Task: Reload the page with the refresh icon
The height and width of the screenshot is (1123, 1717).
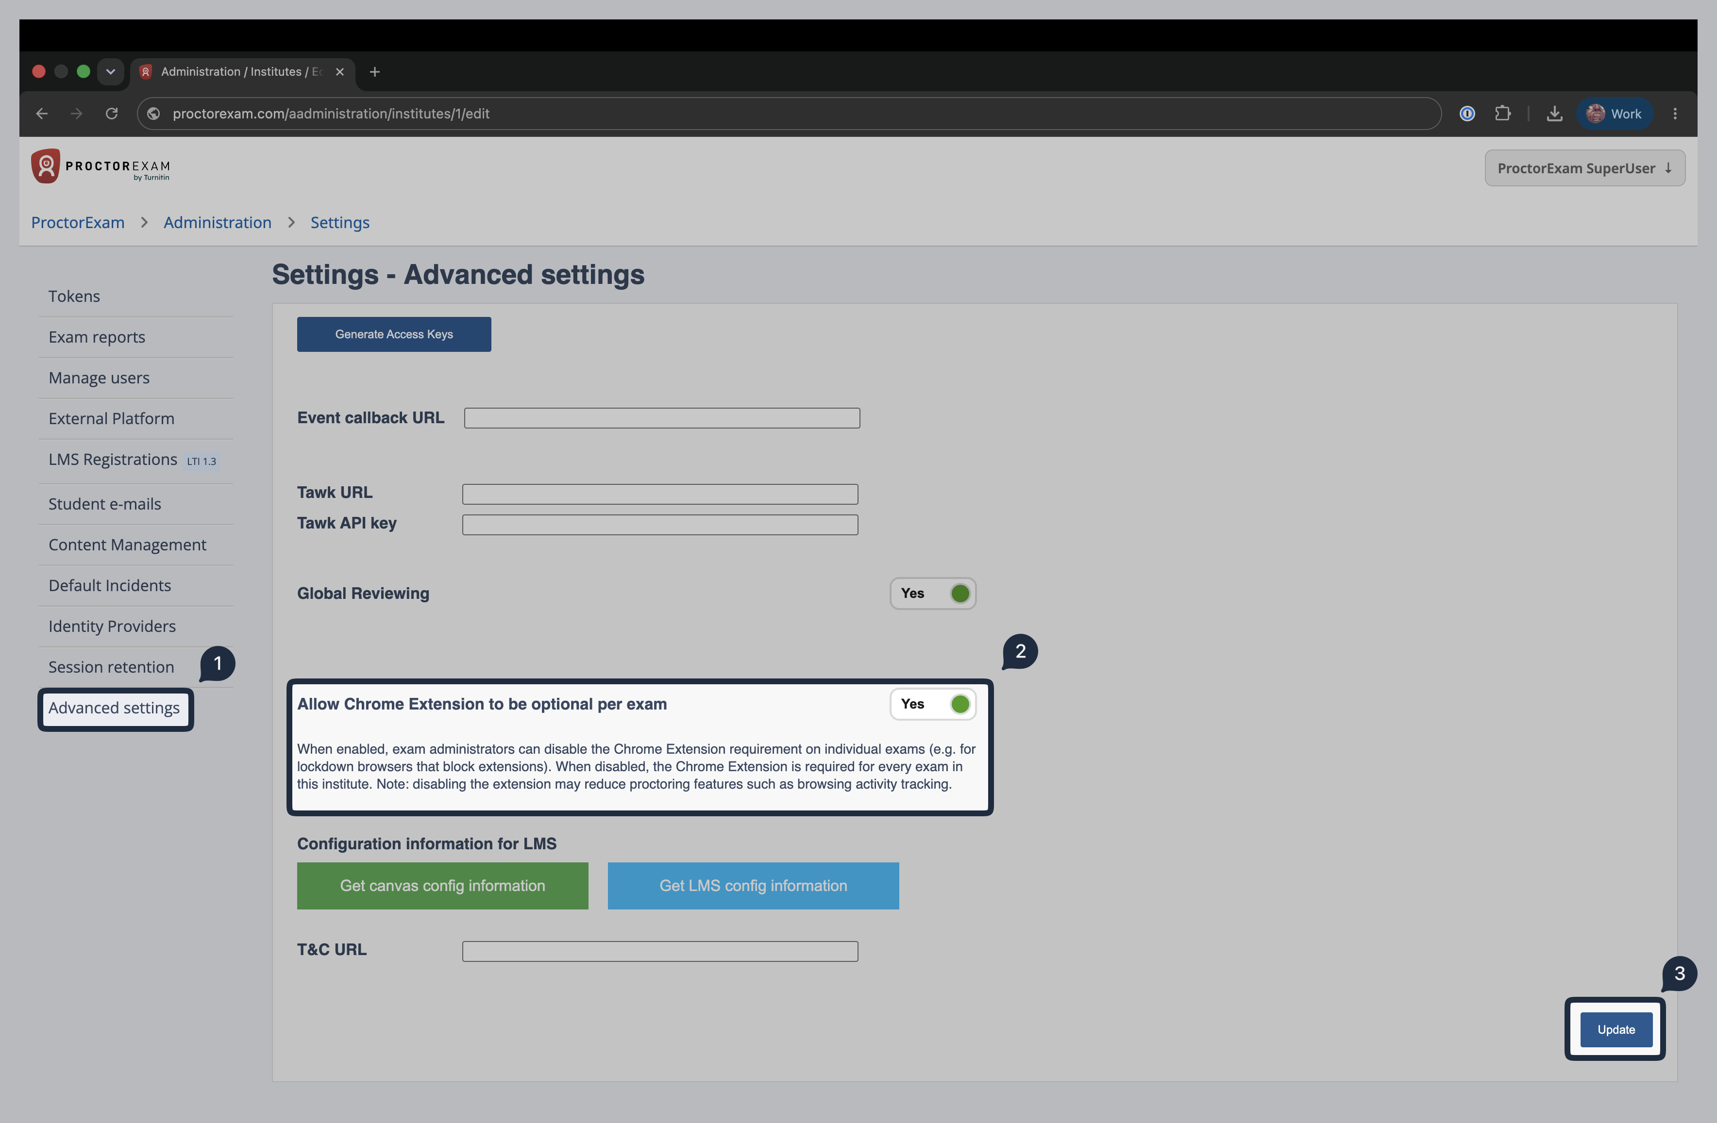Action: pyautogui.click(x=112, y=114)
